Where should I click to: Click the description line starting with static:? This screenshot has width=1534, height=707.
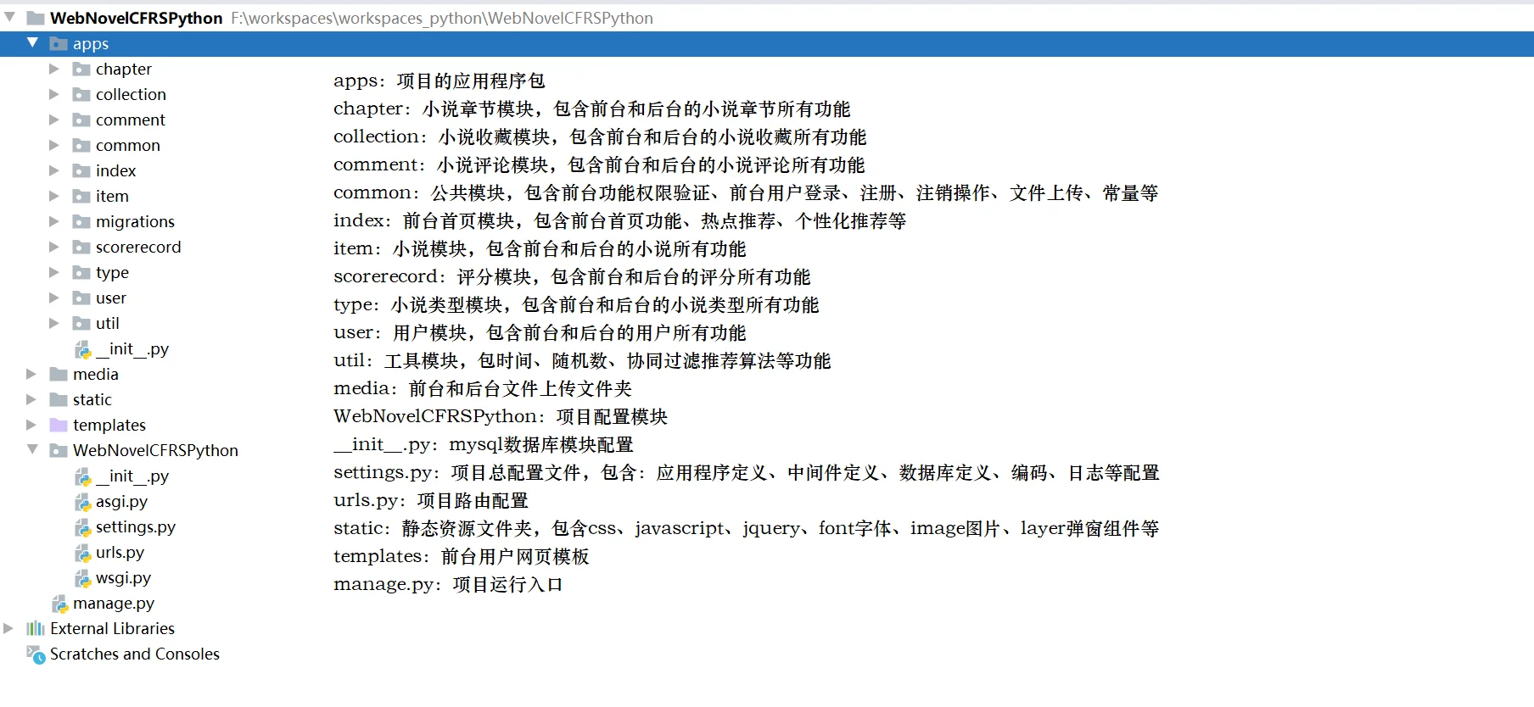point(746,528)
